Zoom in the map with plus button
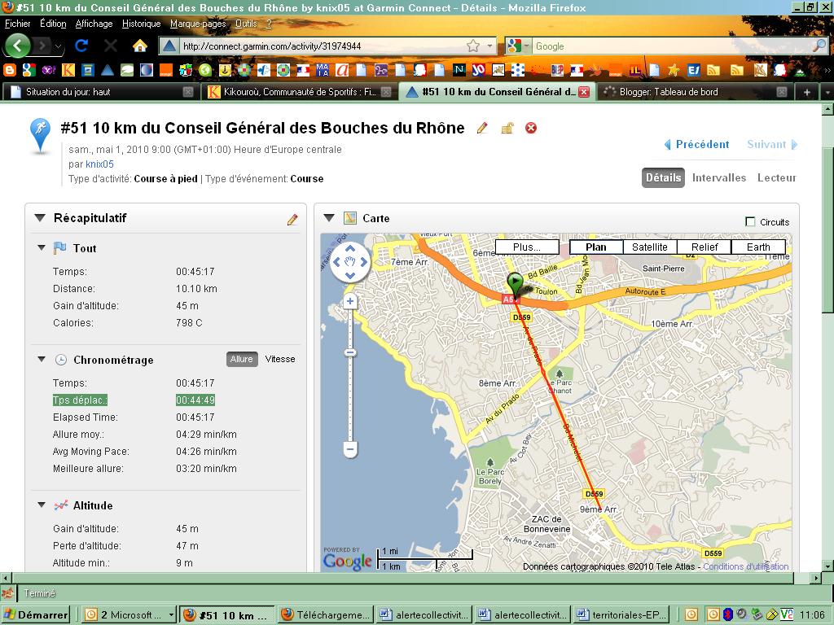 tap(350, 302)
